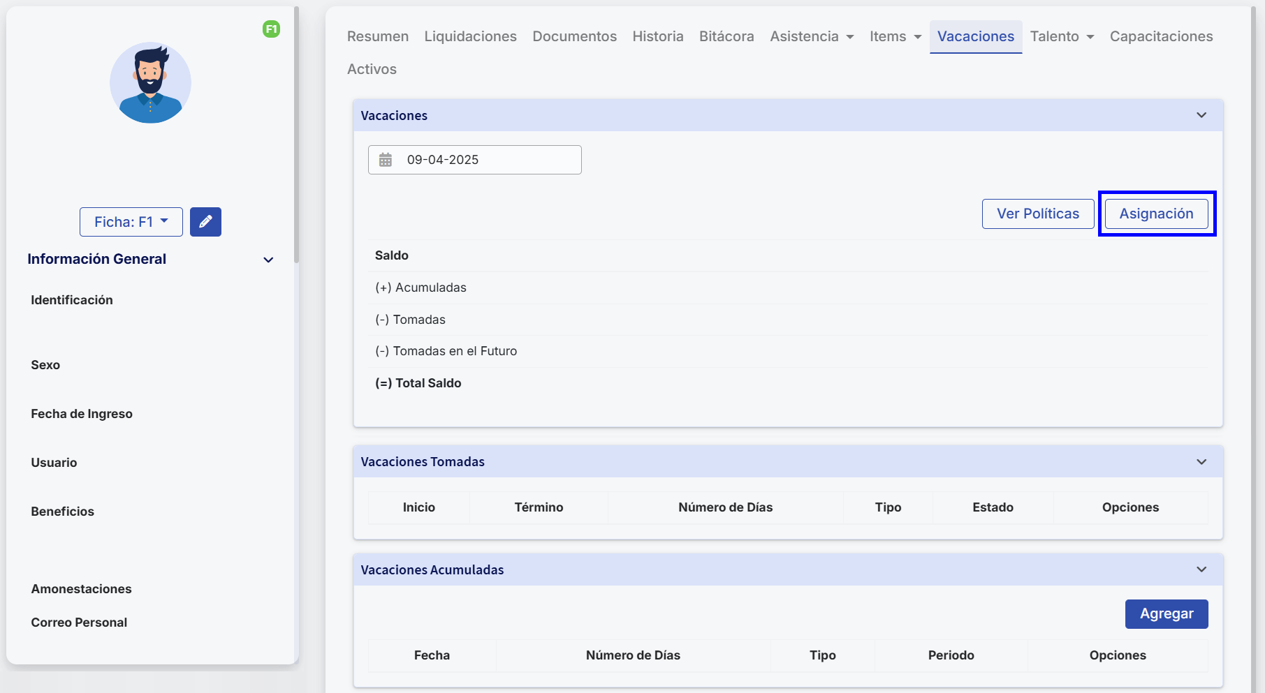Click Agregar in Vacaciones Acumuladas
1265x693 pixels.
click(x=1166, y=614)
